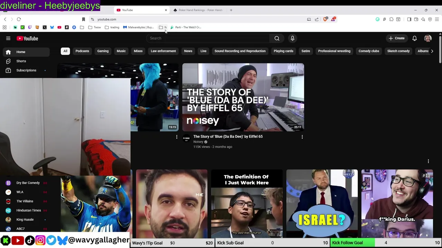
Task: Open King Hussle subscription channel
Action: [27, 219]
